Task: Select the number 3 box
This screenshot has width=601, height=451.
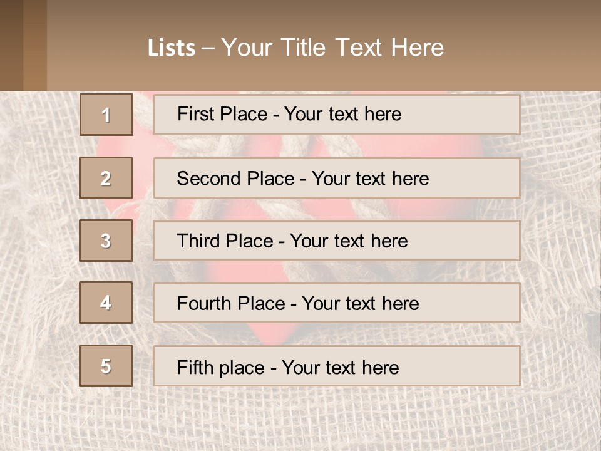Action: (106, 241)
